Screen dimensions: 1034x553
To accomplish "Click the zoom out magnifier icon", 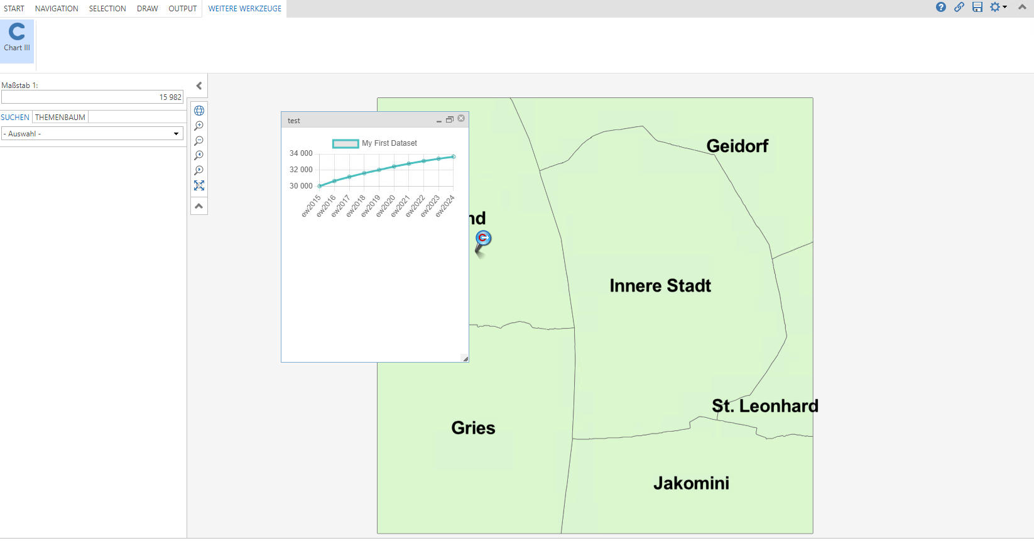I will pyautogui.click(x=199, y=141).
